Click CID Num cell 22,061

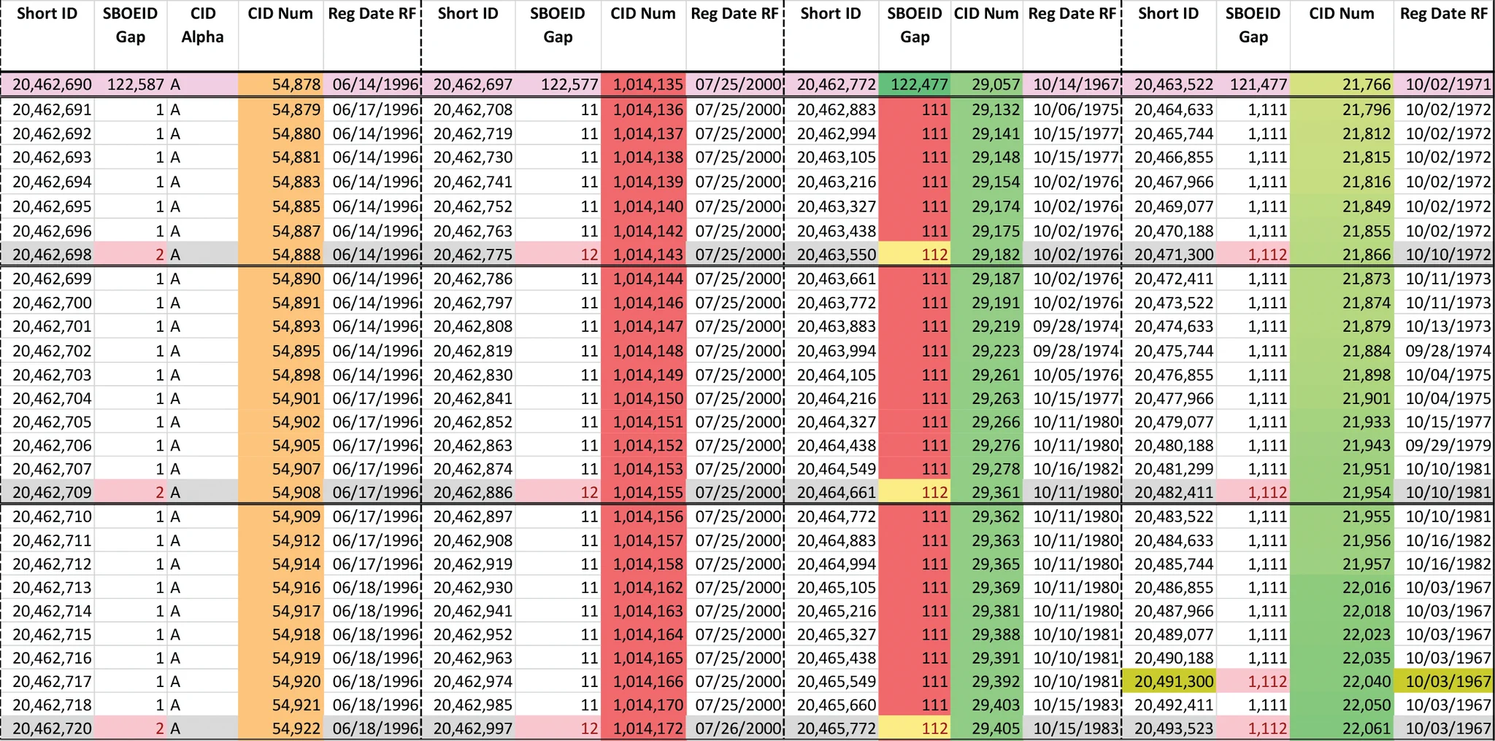click(x=1342, y=729)
